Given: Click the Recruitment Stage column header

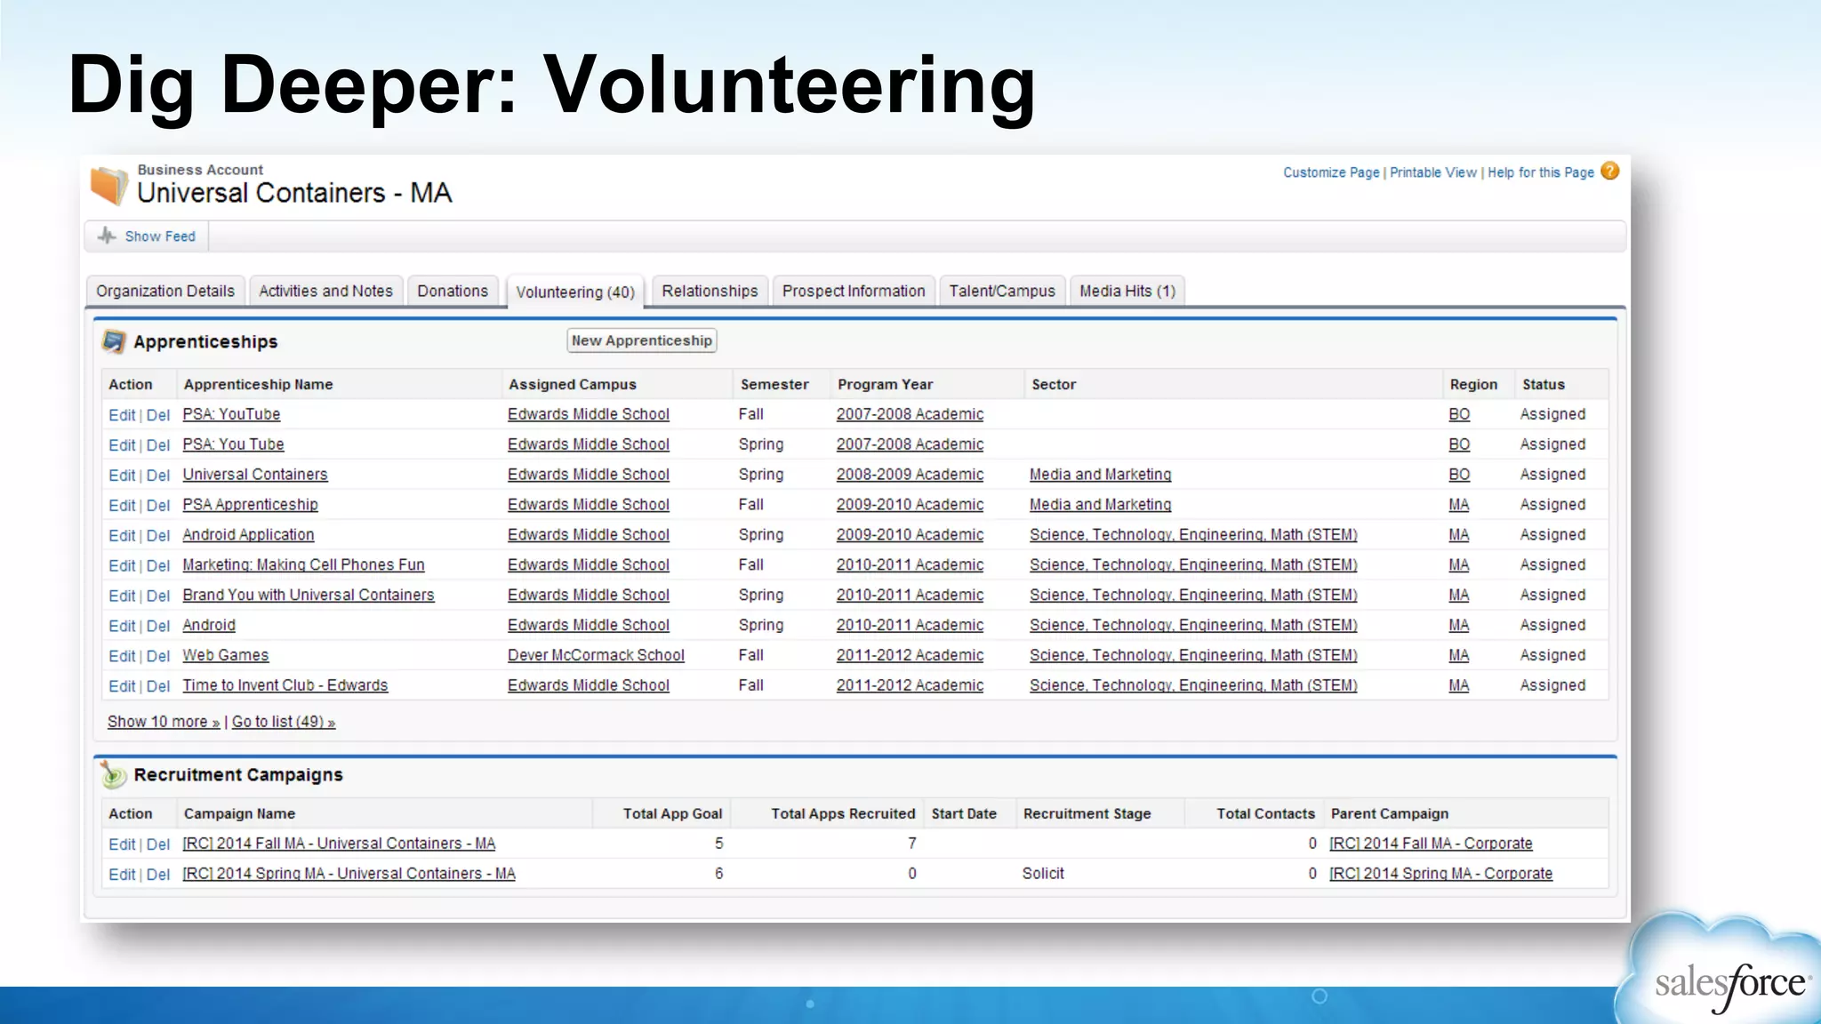Looking at the screenshot, I should click(1087, 813).
